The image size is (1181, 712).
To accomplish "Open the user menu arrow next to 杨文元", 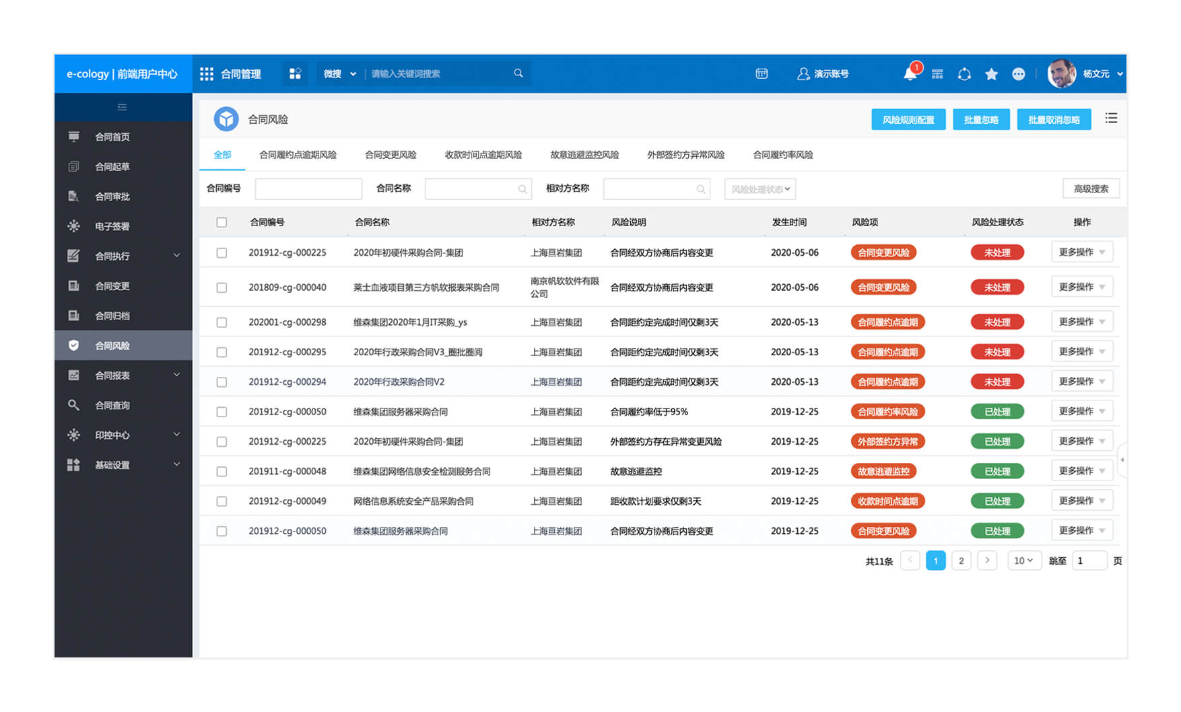I will point(1120,74).
